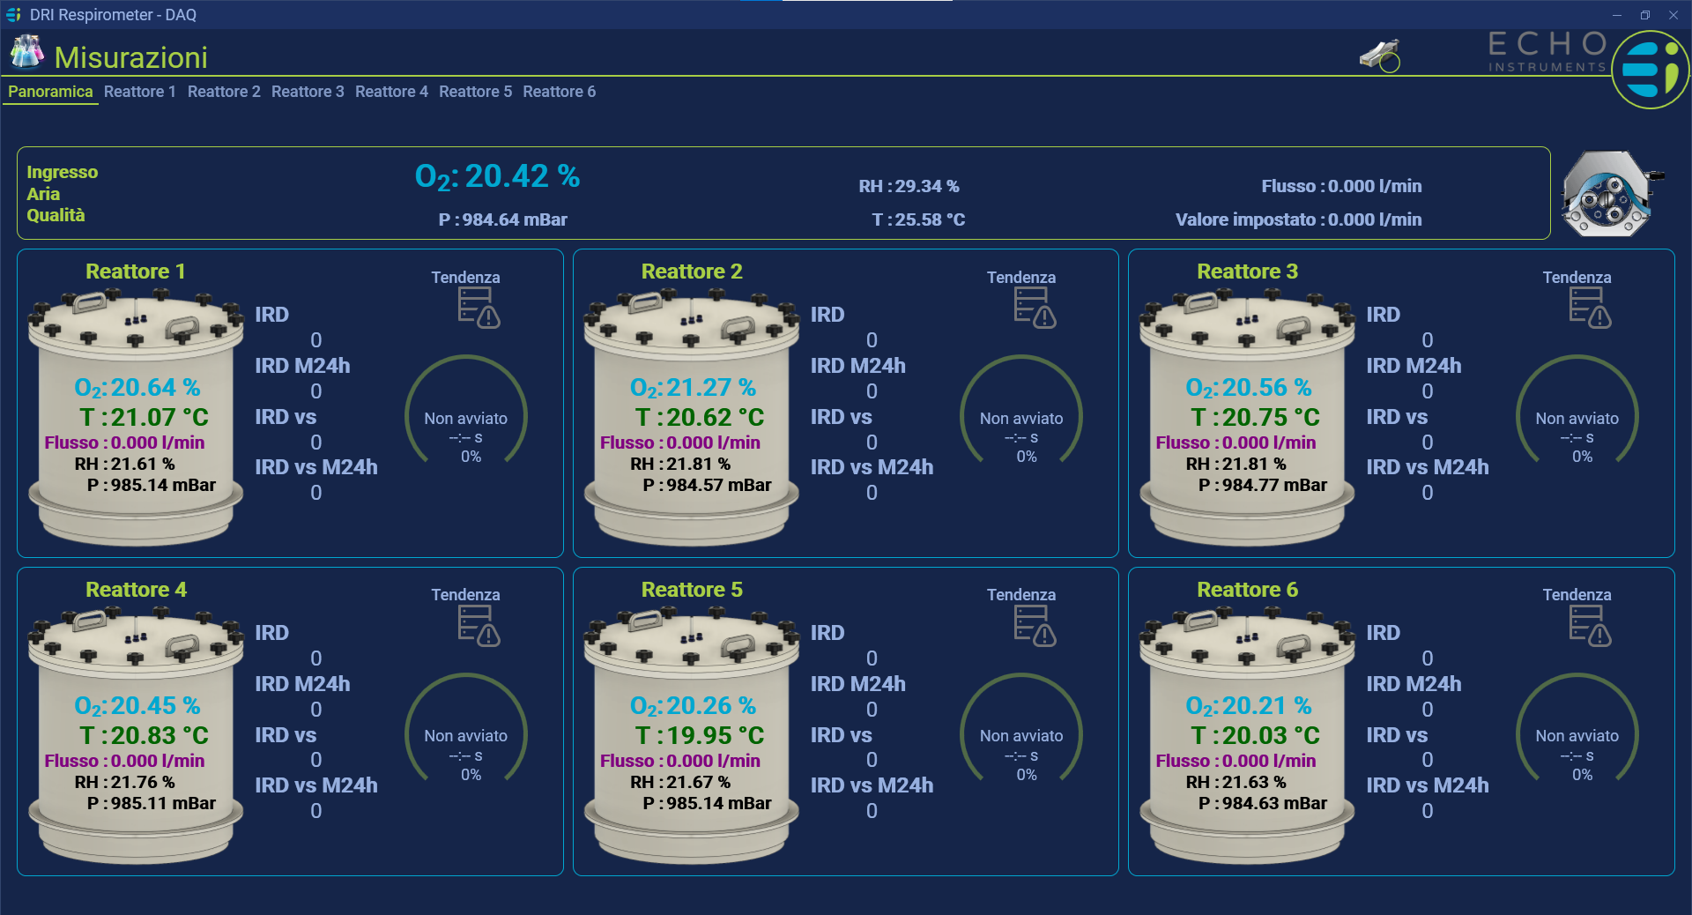The height and width of the screenshot is (915, 1692).
Task: Open Reattore 4 Tendenza trend icon
Action: [478, 626]
